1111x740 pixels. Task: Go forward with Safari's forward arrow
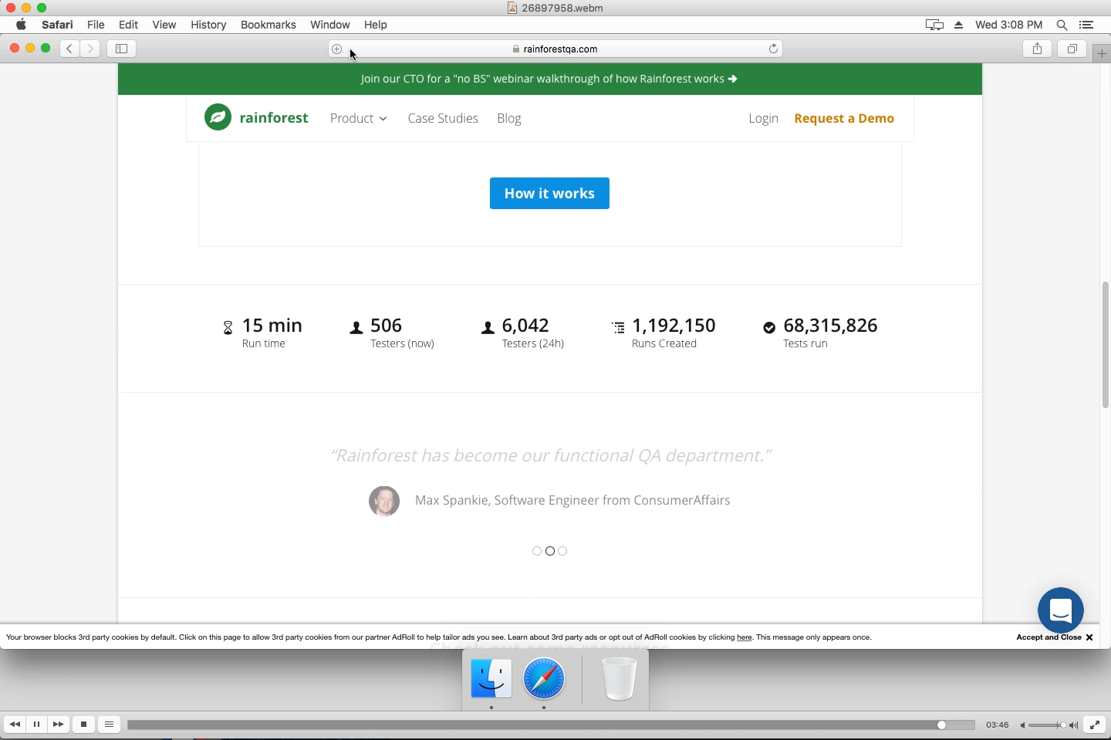90,49
